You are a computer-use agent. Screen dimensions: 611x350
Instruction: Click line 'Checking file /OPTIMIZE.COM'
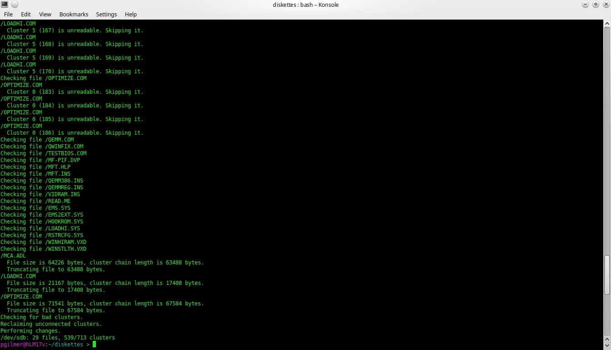44,78
